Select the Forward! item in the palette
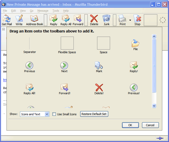The image size is (169, 142). (64, 89)
